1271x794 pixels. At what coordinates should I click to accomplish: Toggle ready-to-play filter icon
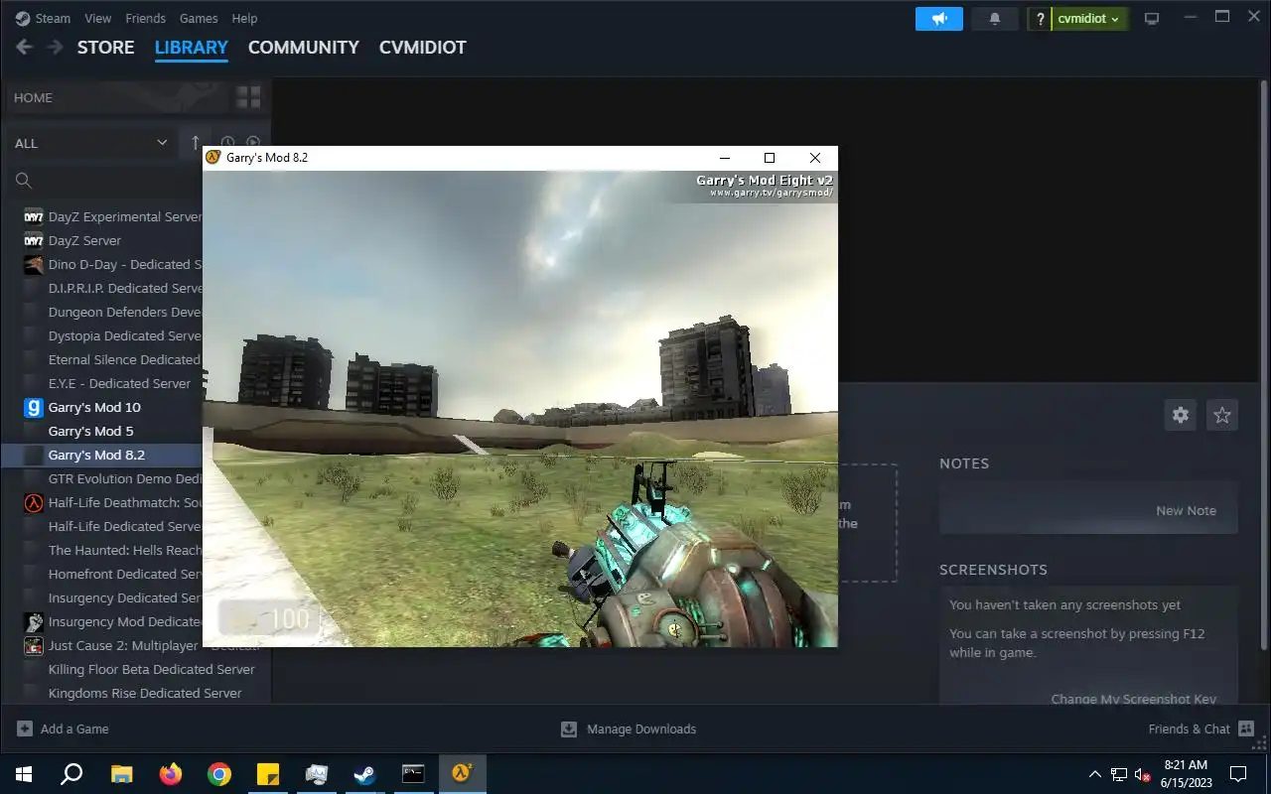pyautogui.click(x=253, y=143)
